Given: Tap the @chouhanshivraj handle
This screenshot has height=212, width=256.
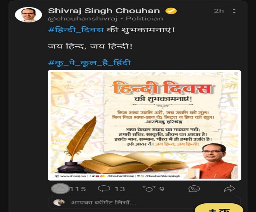Looking at the screenshot, I should tap(83, 18).
